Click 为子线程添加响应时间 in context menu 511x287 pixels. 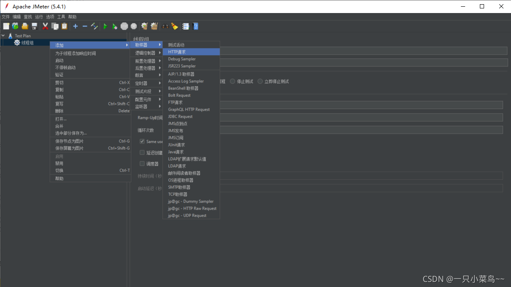(90, 53)
